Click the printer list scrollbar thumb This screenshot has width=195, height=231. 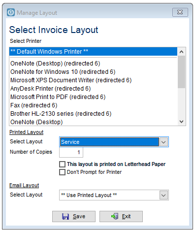point(181,72)
